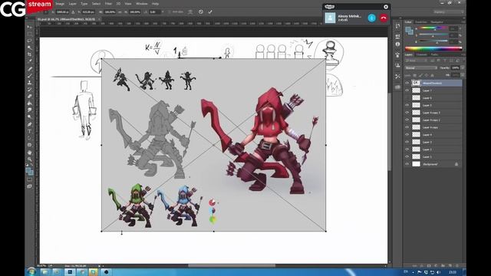Click the horizontal canvas scrollbar
Screen dimensions: 491x276
(232, 266)
